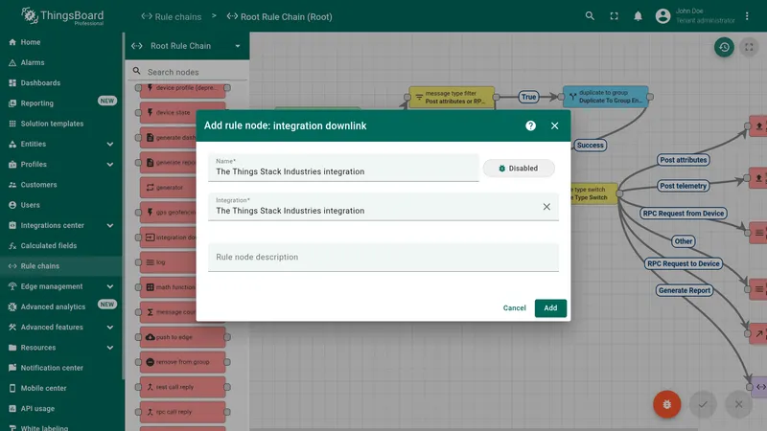Select the duplicate to group node

pos(606,97)
